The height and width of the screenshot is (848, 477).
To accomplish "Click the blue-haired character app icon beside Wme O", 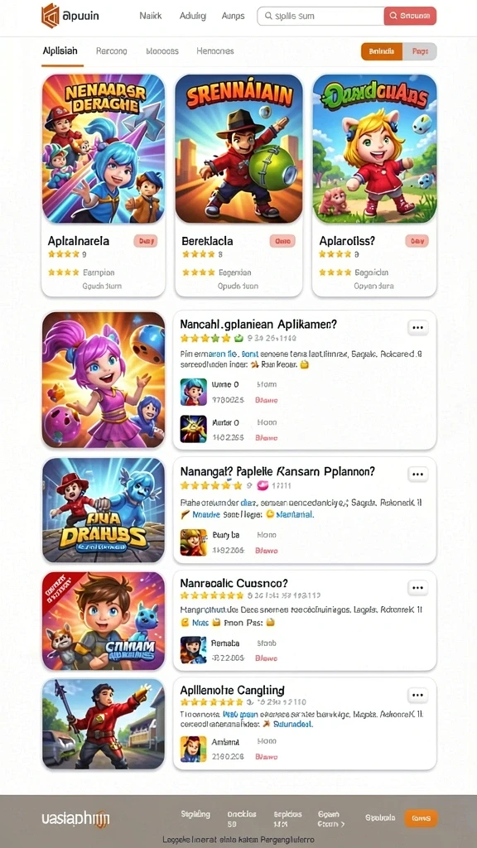I will (x=193, y=392).
